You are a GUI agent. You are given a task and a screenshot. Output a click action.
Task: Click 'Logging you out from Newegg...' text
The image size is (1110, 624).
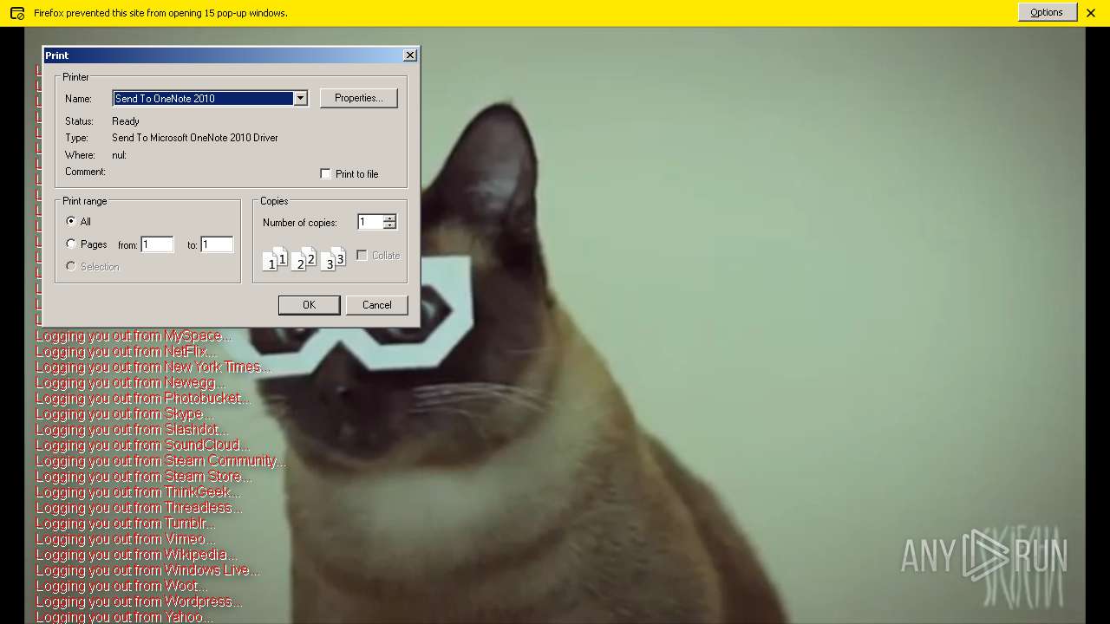tap(130, 382)
